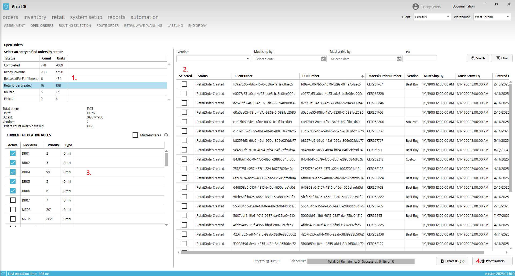515x276 pixels.
Task: Select the order checkbox for CER261767
Action: tap(184, 84)
